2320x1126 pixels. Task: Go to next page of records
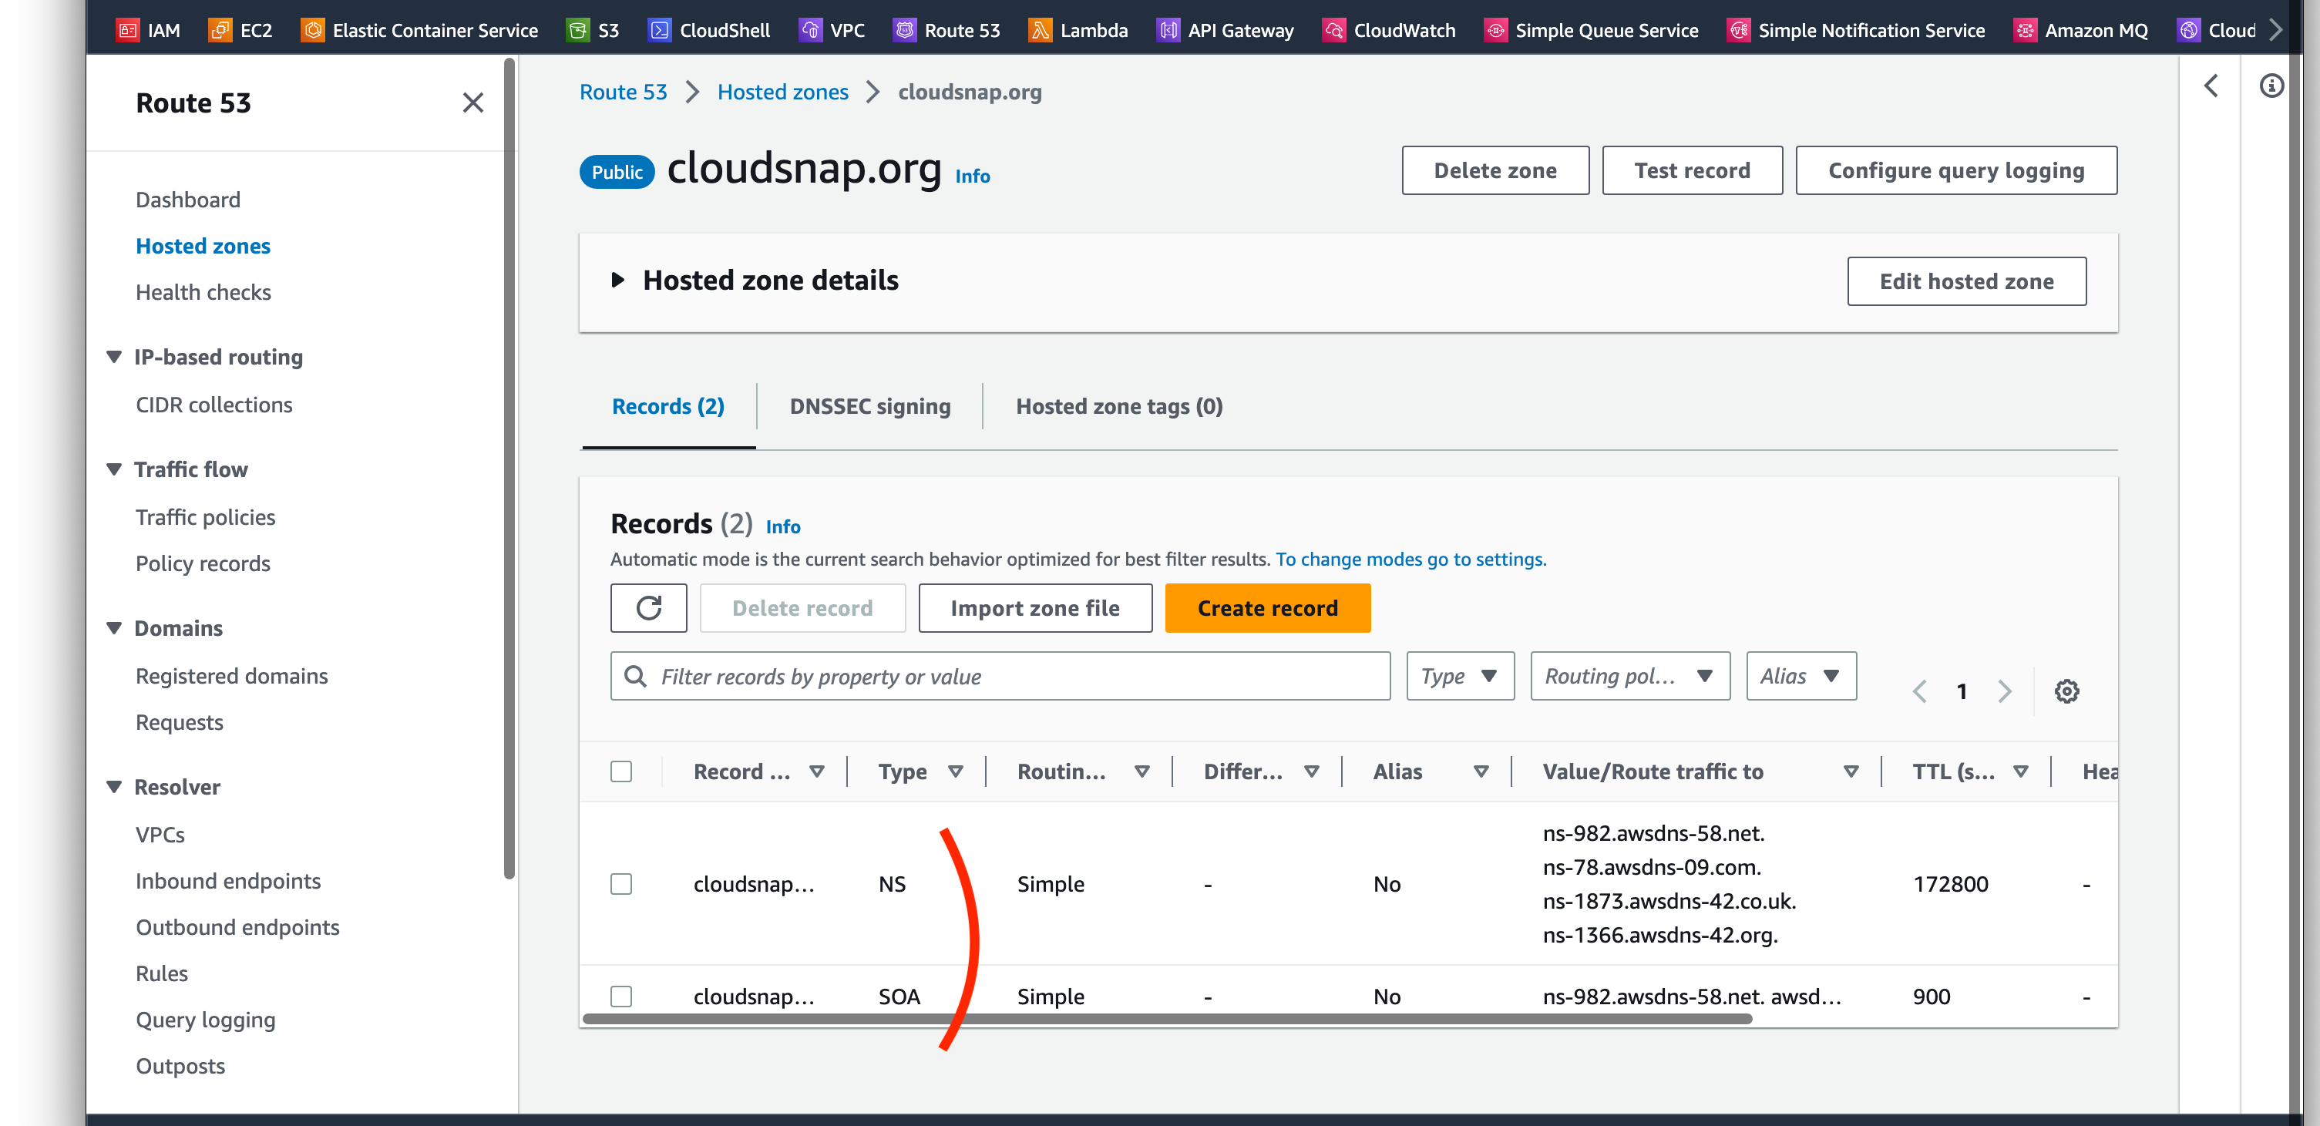[x=2004, y=691]
